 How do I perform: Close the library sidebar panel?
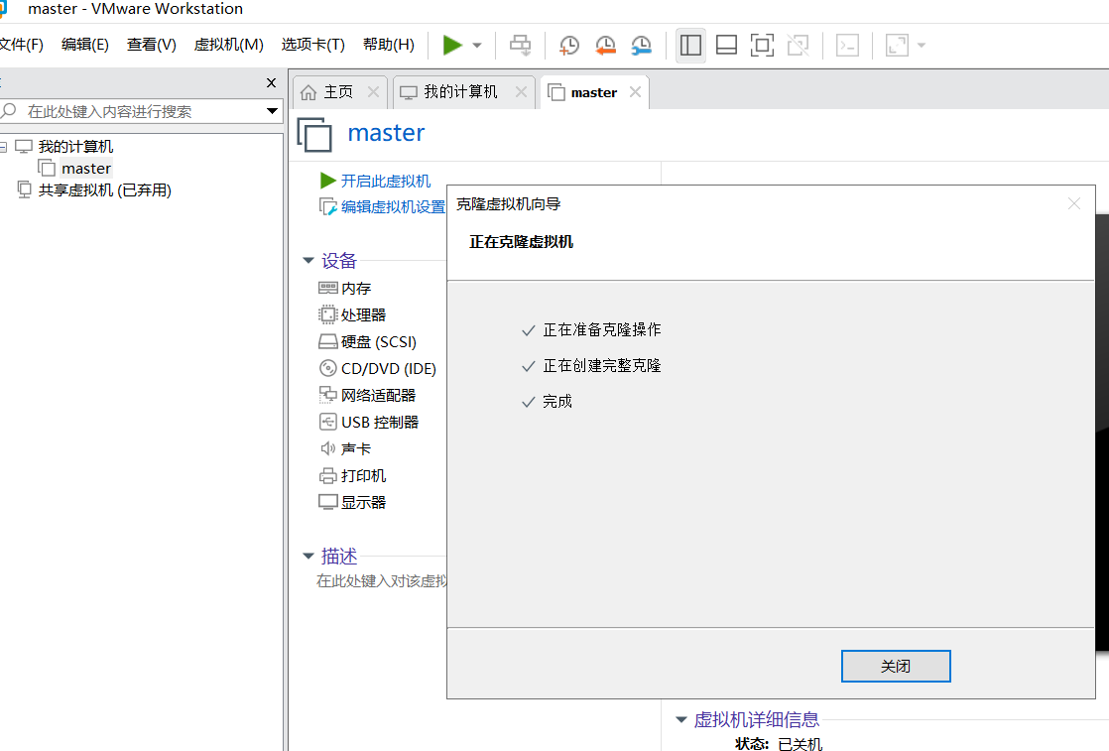pyautogui.click(x=271, y=82)
